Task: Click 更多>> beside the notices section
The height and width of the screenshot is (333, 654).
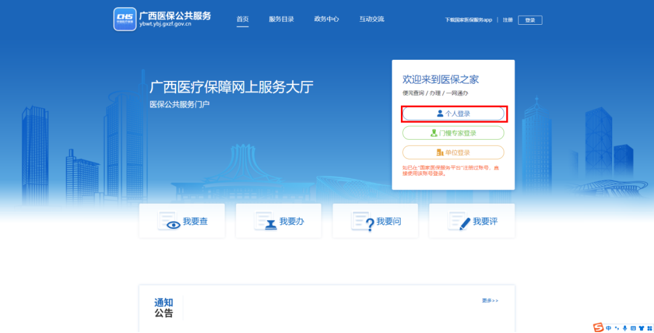Action: click(490, 300)
